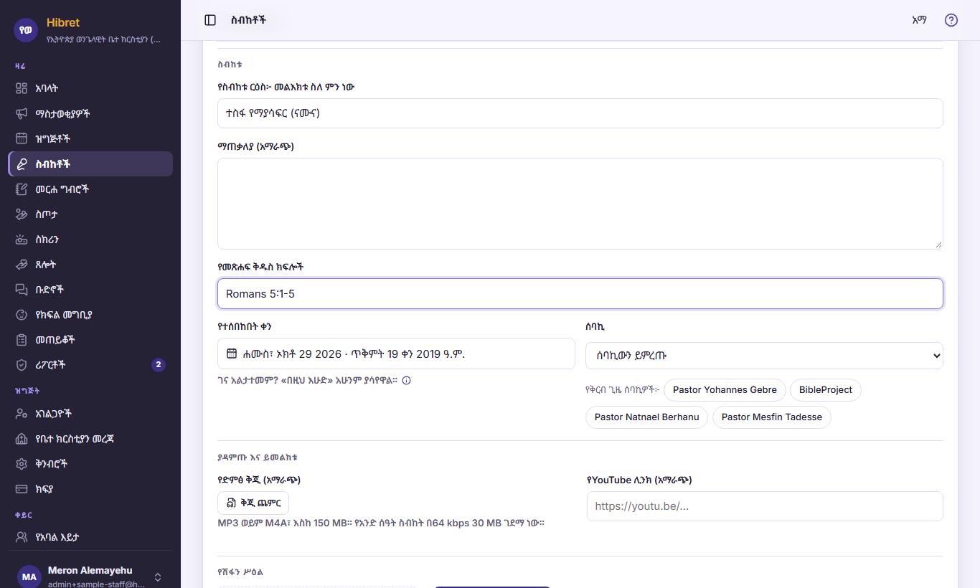The width and height of the screenshot is (980, 588).
Task: Go to የቤተ ክርስቲያን መረጃ menu item
Action: pos(90,439)
